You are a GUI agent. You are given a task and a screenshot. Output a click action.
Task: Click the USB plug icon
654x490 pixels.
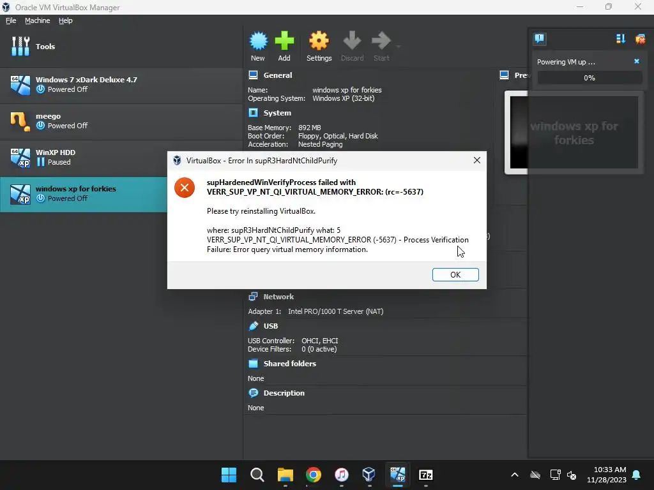(x=253, y=326)
